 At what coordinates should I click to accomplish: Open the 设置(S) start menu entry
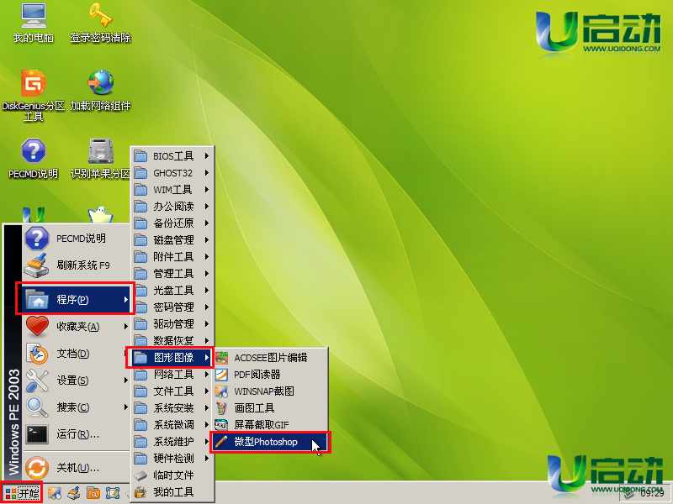[76, 381]
